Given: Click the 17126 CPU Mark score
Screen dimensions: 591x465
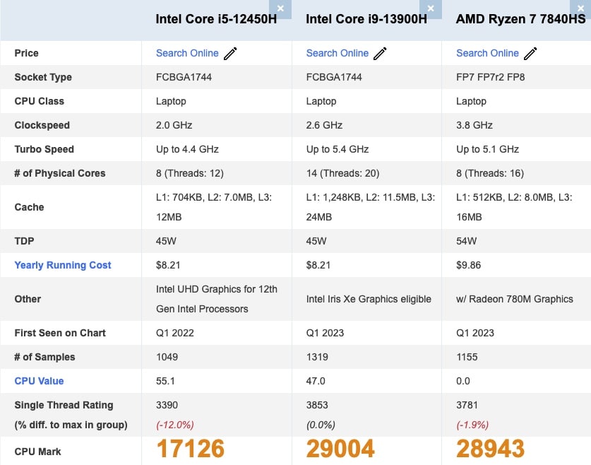Looking at the screenshot, I should pyautogui.click(x=191, y=449).
